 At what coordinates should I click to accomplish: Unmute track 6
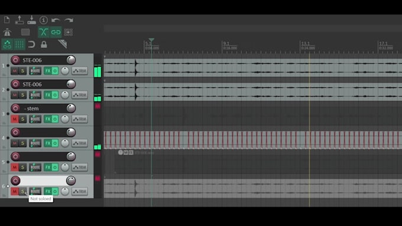tap(15, 191)
